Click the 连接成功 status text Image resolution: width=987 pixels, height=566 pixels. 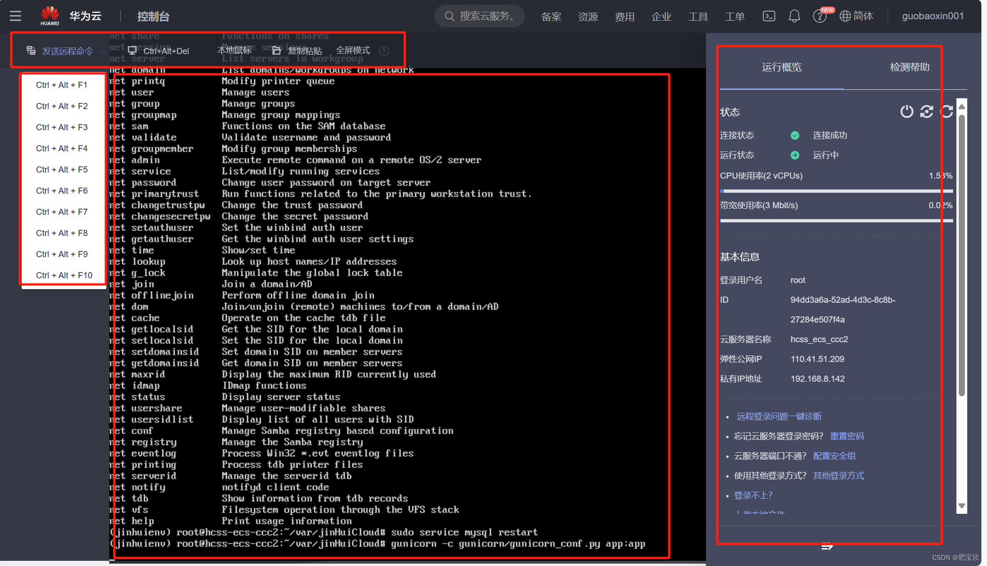[x=830, y=135]
